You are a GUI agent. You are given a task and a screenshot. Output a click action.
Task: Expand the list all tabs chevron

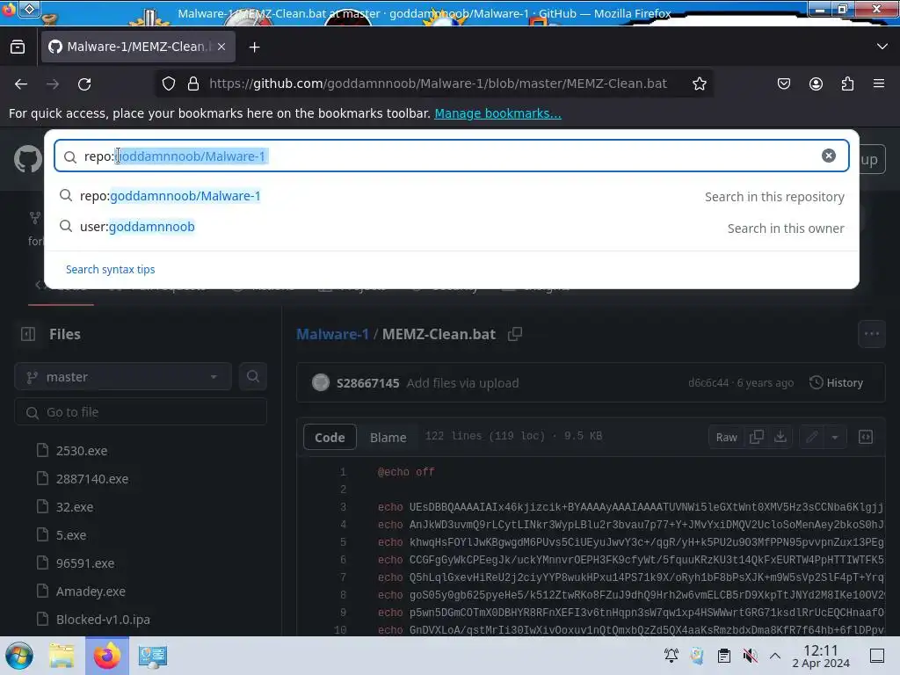(882, 47)
